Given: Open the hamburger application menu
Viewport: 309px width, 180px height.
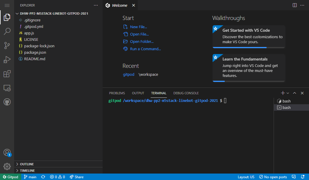Looking at the screenshot, I should pyautogui.click(x=7, y=5).
